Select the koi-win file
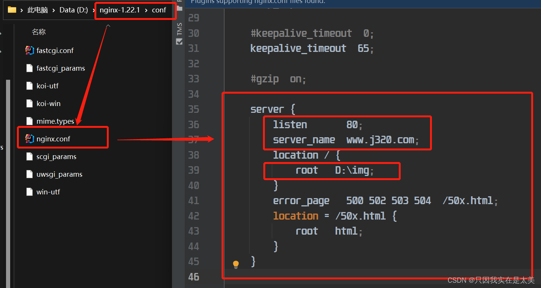541x288 pixels. (49, 103)
